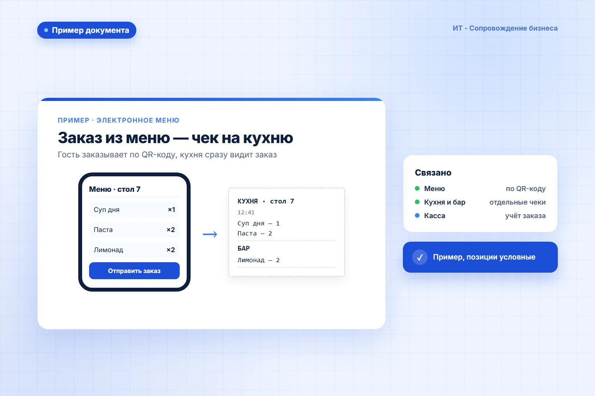Click the «Меню · стол 7» phone header
Viewport: 595px width, 396px height.
click(115, 189)
